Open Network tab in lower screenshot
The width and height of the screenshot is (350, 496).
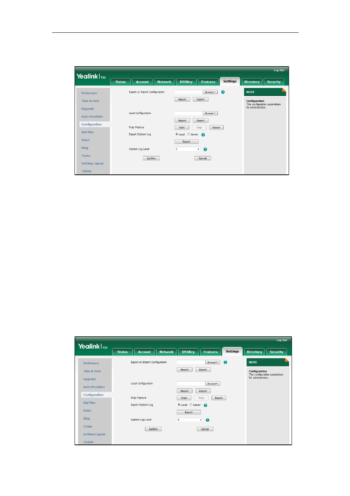[166, 352]
